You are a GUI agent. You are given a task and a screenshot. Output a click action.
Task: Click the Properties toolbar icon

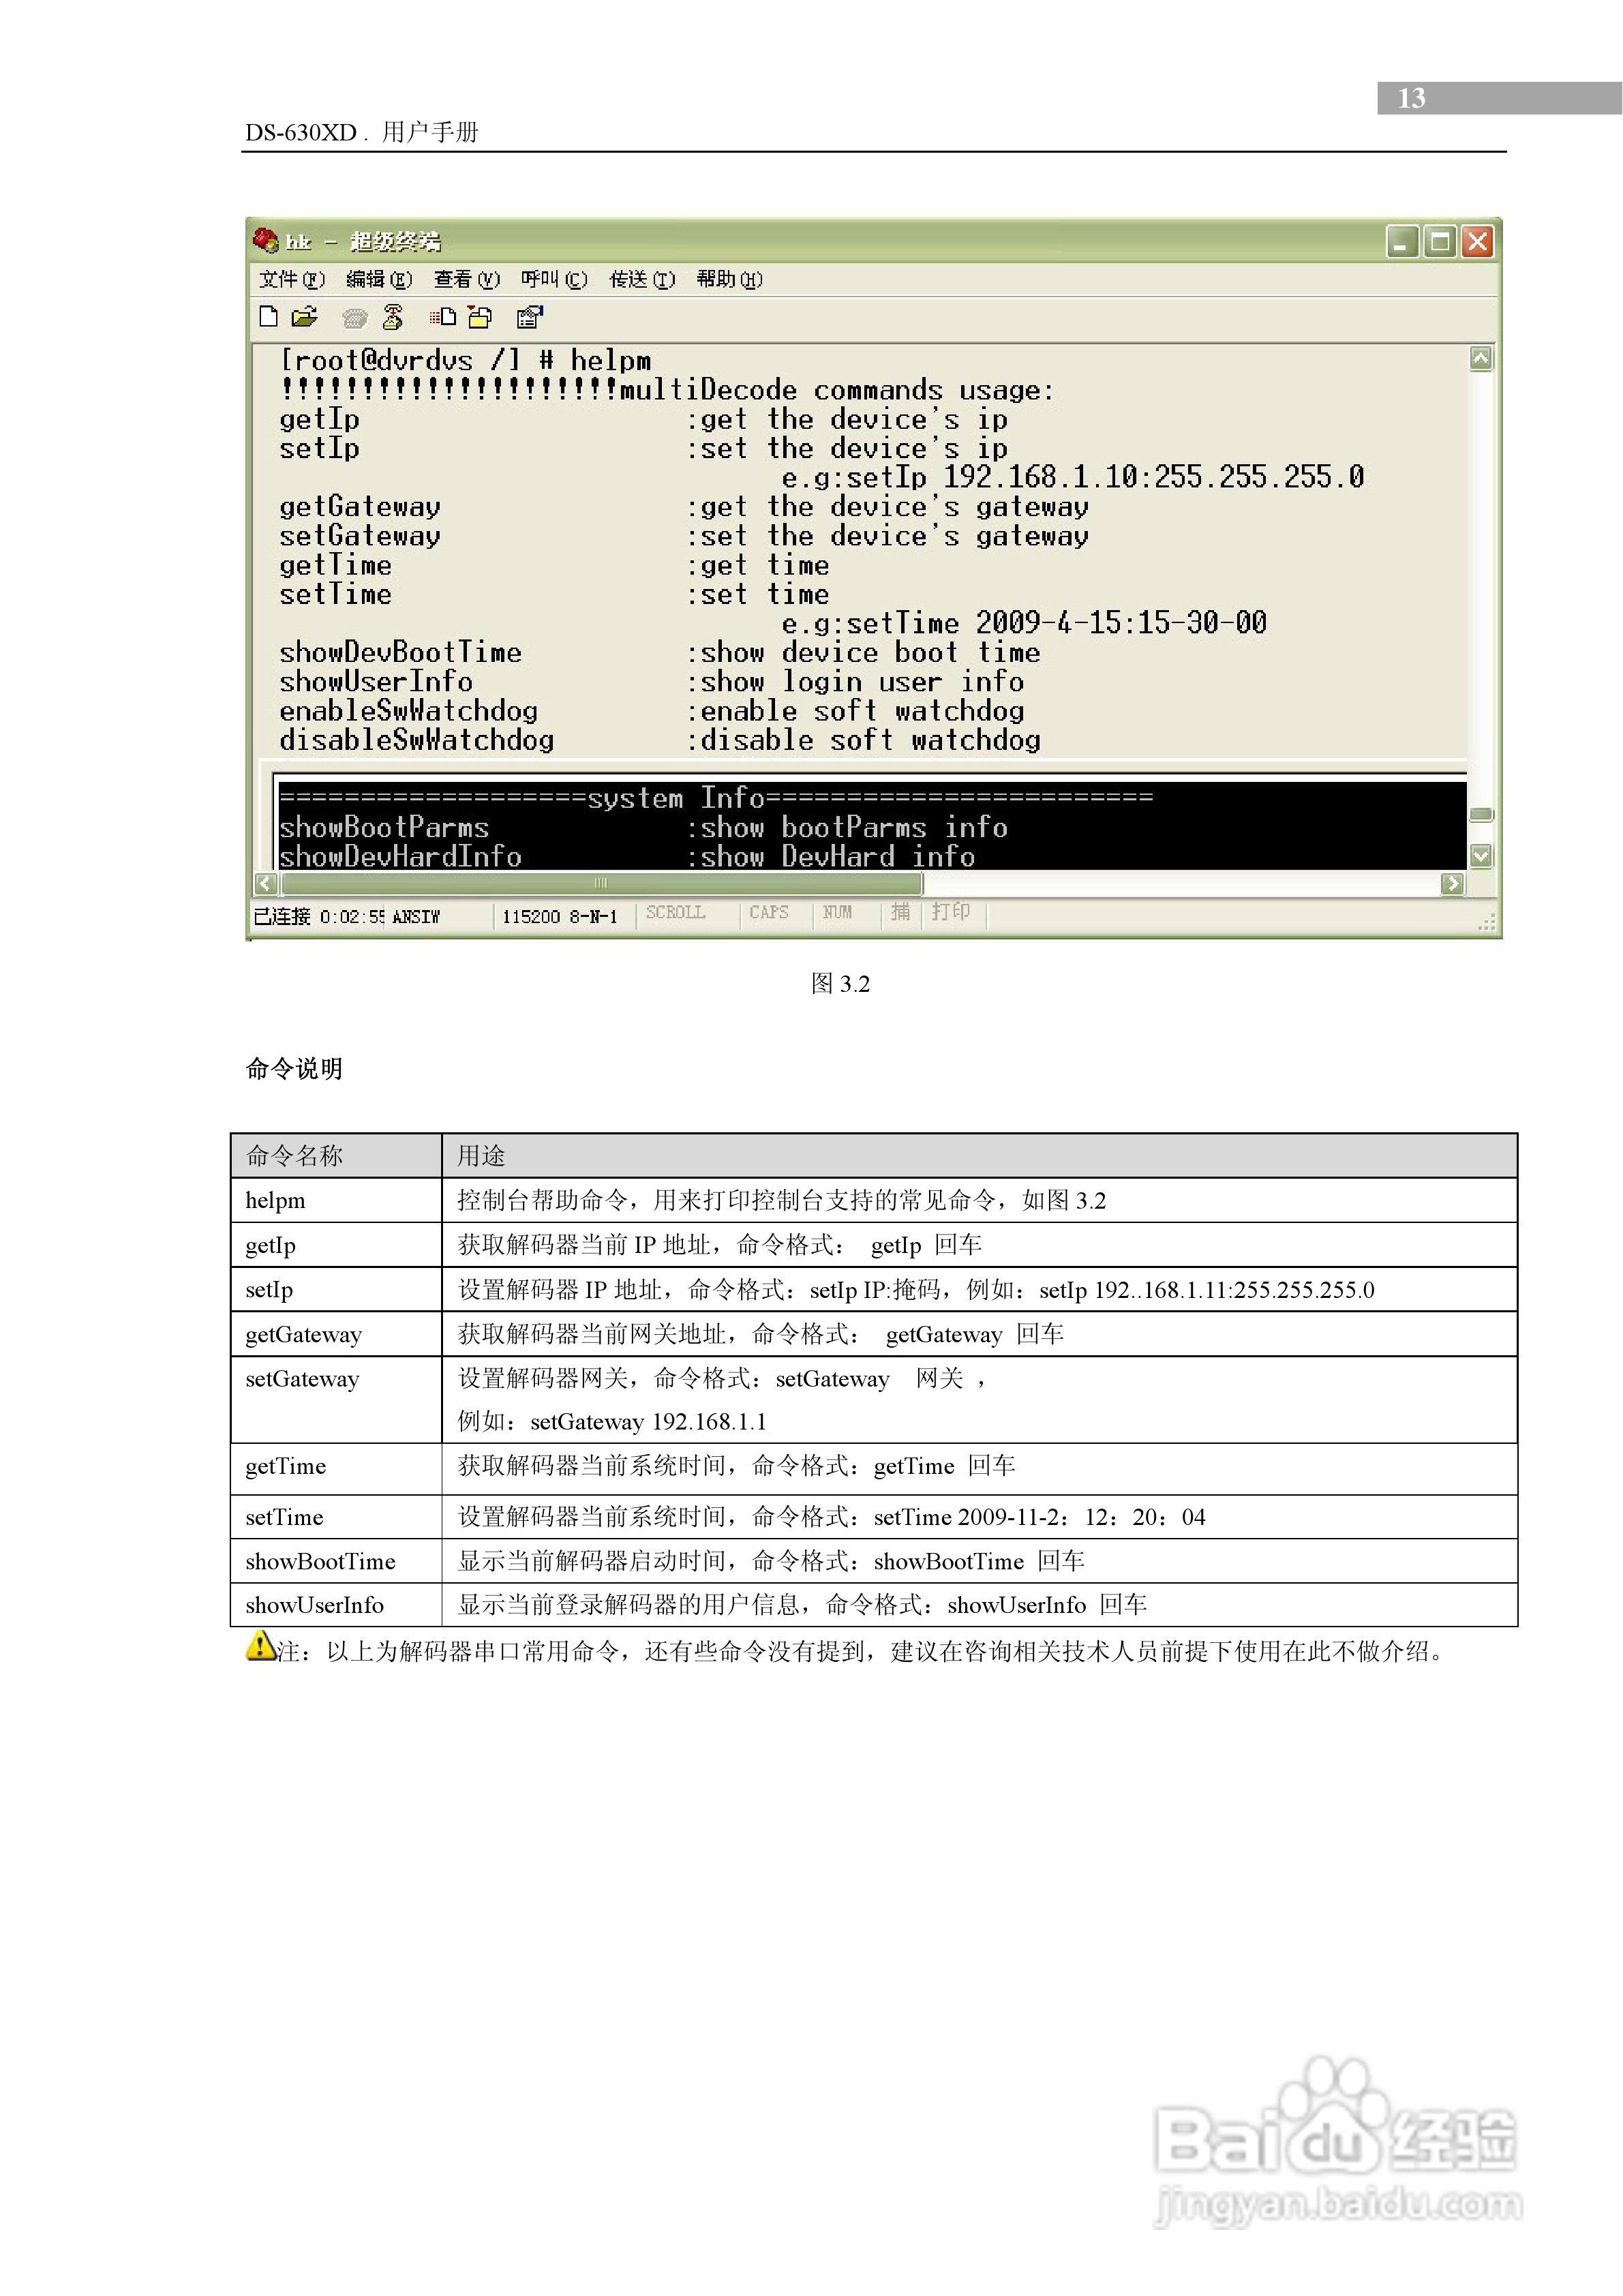click(529, 317)
